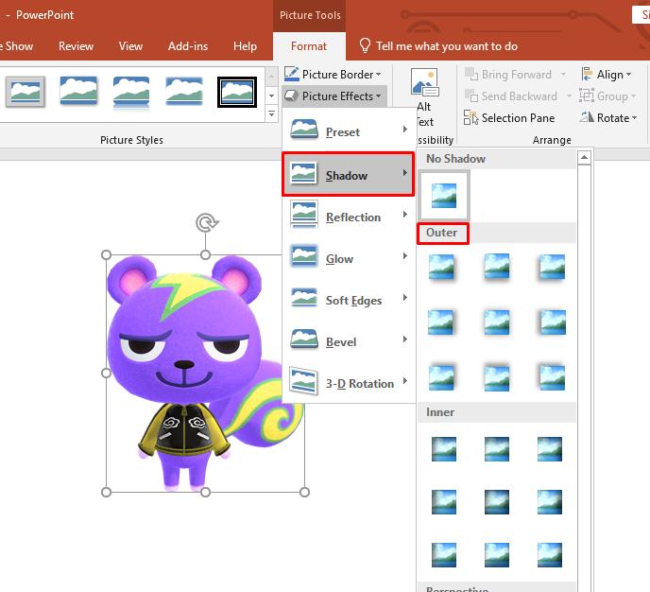Open the Group dropdown
Viewport: 650px width, 592px height.
click(x=607, y=96)
